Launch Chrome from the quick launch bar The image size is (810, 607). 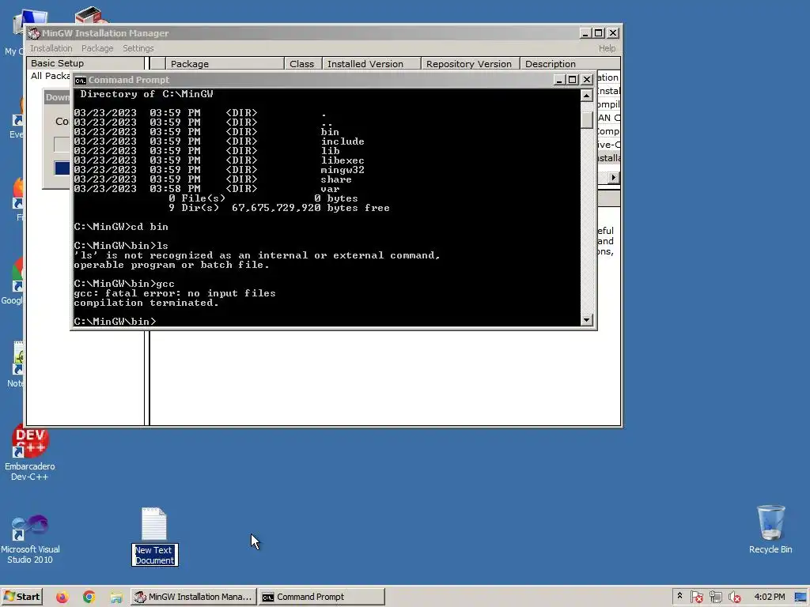(89, 598)
